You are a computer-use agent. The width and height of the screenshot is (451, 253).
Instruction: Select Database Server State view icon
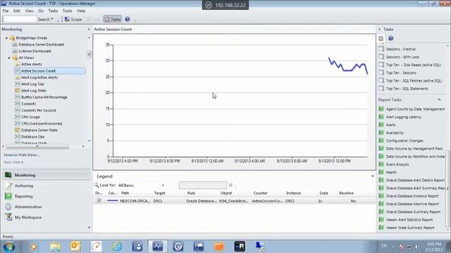pos(18,130)
